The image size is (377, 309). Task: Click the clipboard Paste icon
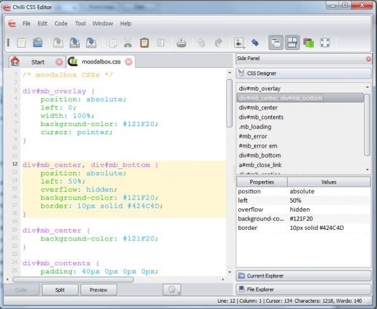[x=144, y=43]
